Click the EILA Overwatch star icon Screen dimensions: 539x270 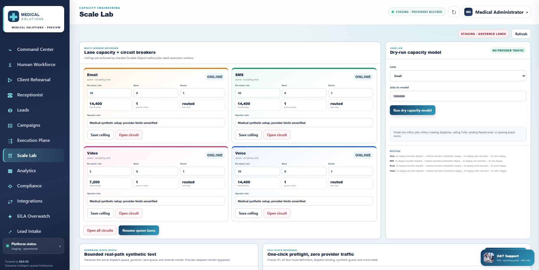click(x=10, y=217)
